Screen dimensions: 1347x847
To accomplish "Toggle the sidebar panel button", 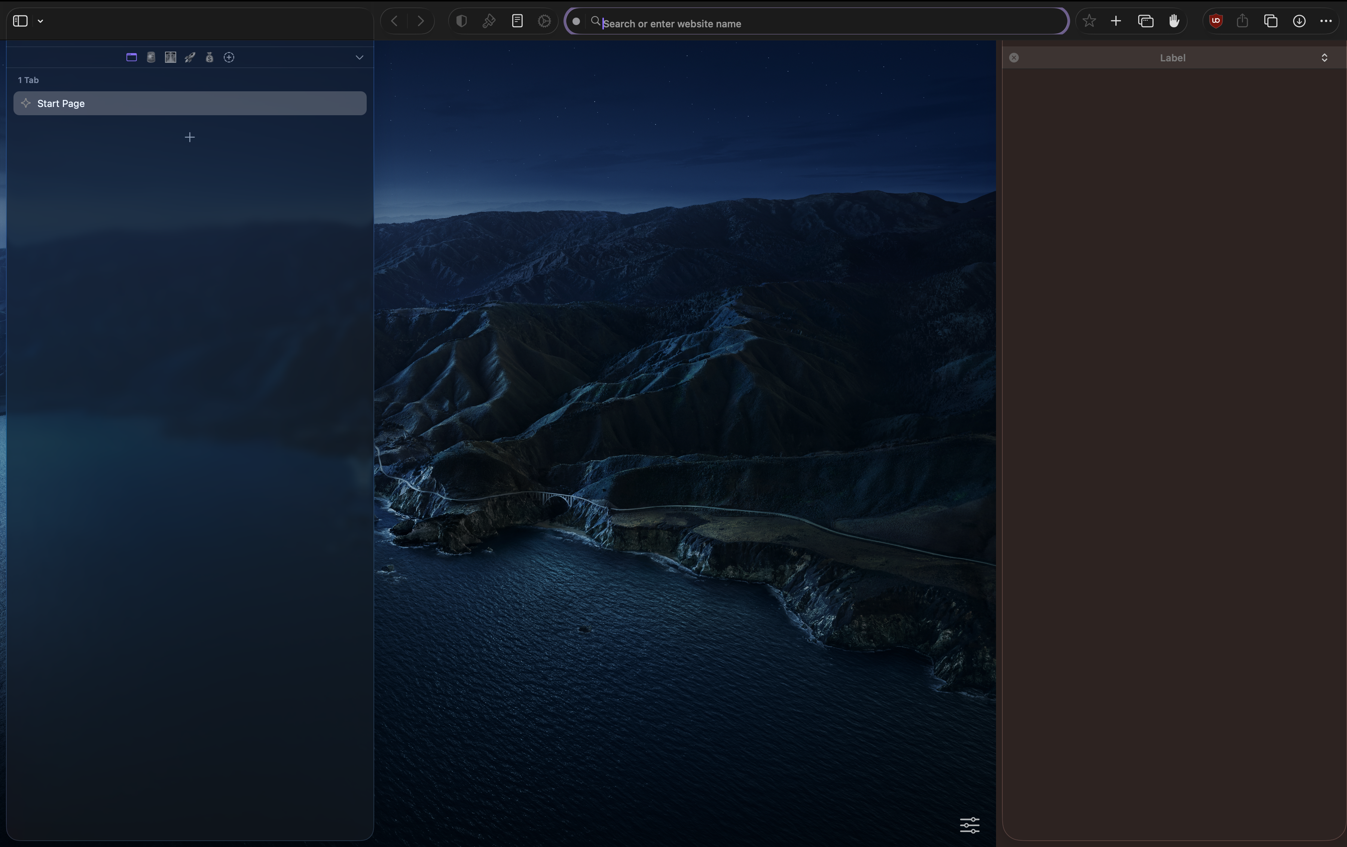I will point(20,21).
